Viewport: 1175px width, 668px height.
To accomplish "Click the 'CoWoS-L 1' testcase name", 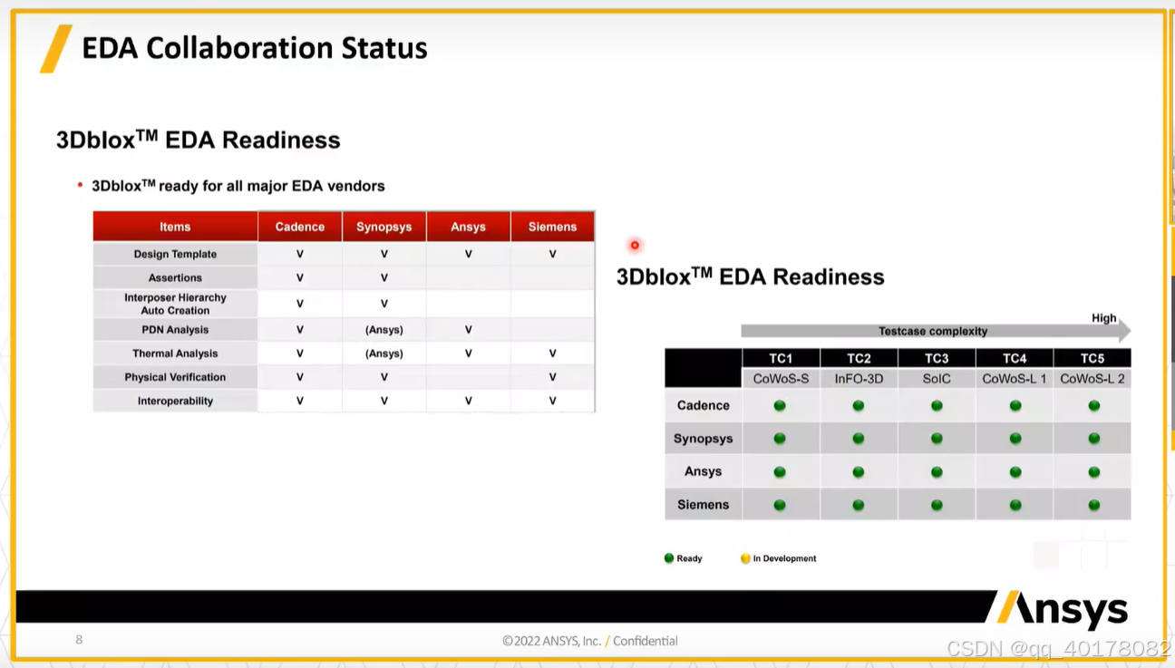I will pos(1015,379).
